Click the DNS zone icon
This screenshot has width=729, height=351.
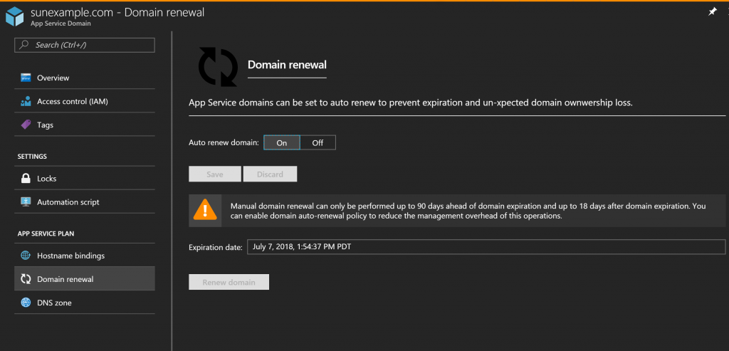point(26,303)
